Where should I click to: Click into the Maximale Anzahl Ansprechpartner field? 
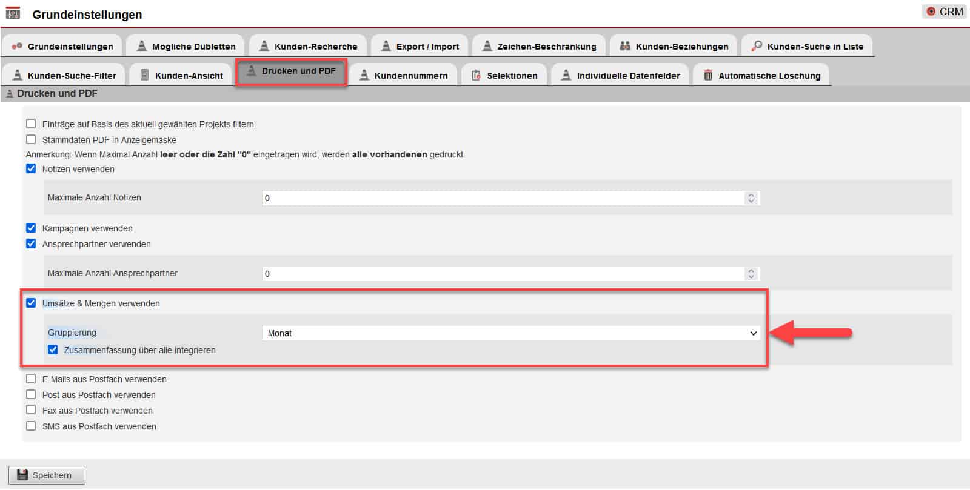502,274
